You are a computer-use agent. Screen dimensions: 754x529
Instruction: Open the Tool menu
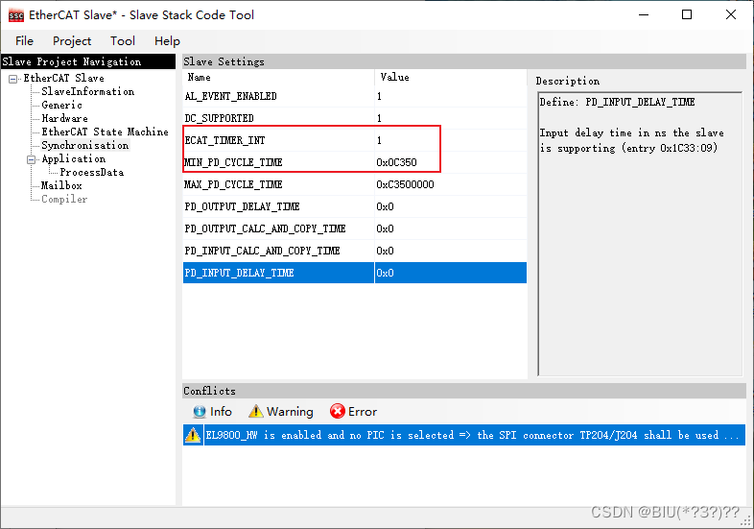click(123, 41)
